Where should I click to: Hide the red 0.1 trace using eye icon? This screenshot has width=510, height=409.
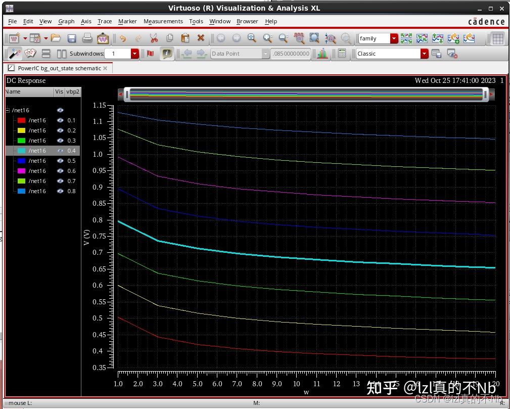(60, 120)
